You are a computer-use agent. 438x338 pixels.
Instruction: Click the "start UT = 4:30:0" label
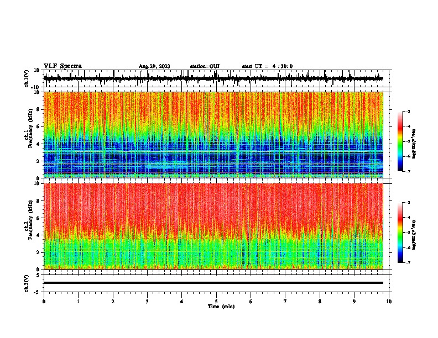267,66
